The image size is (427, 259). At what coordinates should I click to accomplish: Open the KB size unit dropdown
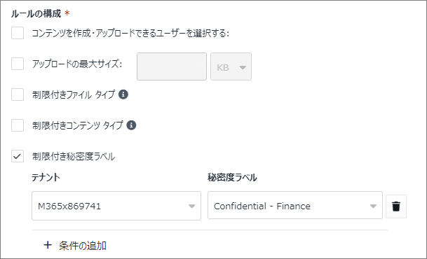pyautogui.click(x=231, y=66)
